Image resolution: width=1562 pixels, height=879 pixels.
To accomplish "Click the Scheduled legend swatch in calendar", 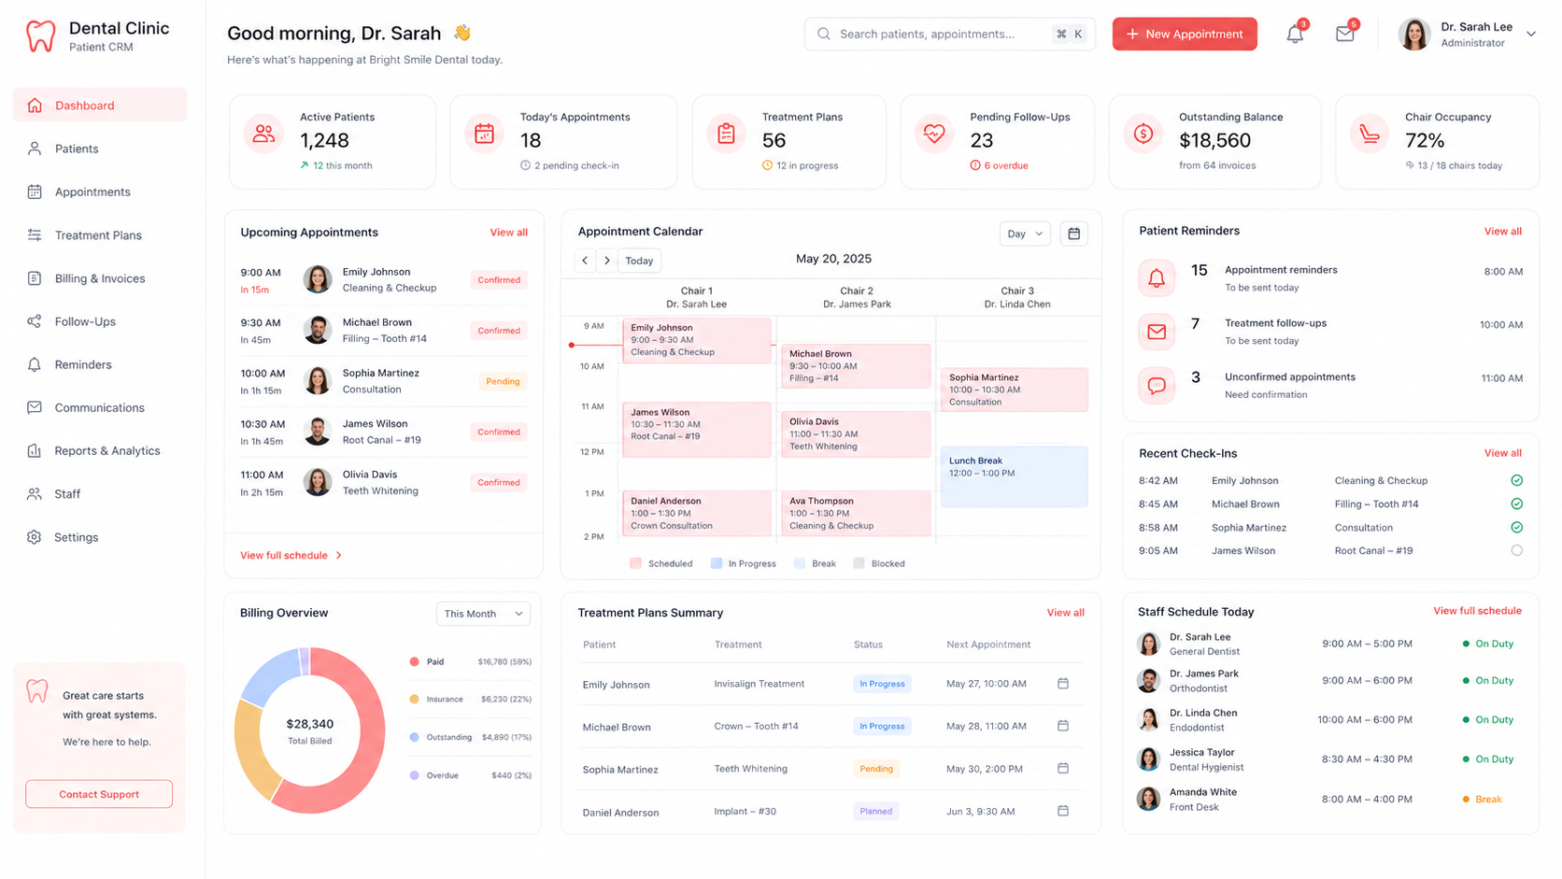I will [x=636, y=563].
